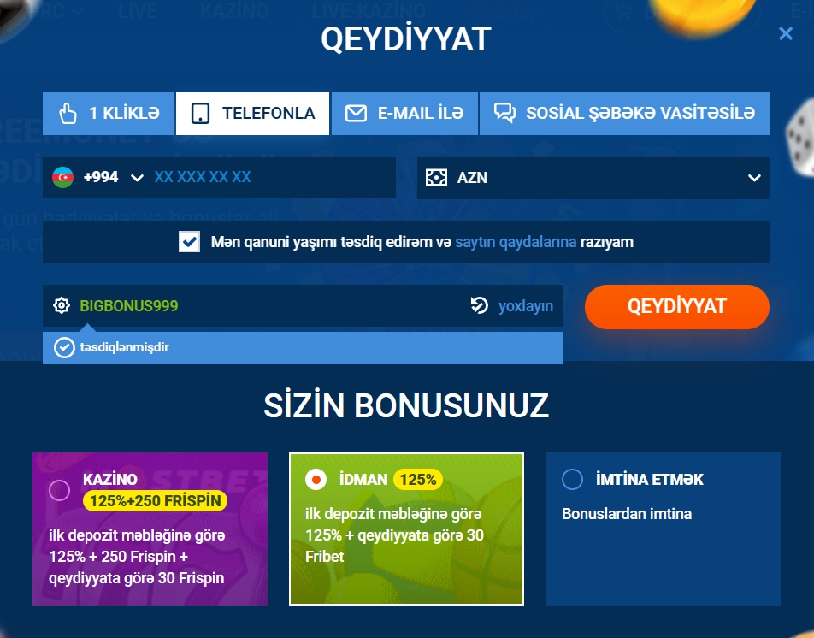Click the phone icon on TELEFONLA tab

(x=200, y=113)
